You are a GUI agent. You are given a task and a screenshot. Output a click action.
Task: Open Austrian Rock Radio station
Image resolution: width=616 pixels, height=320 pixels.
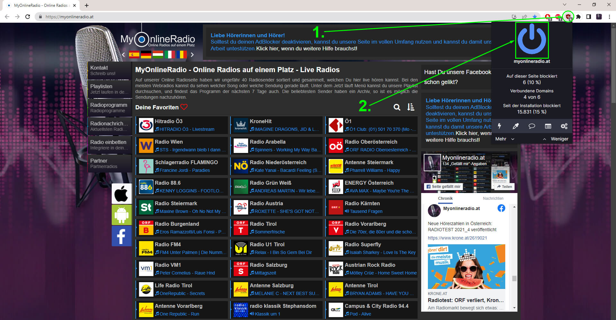click(x=371, y=269)
